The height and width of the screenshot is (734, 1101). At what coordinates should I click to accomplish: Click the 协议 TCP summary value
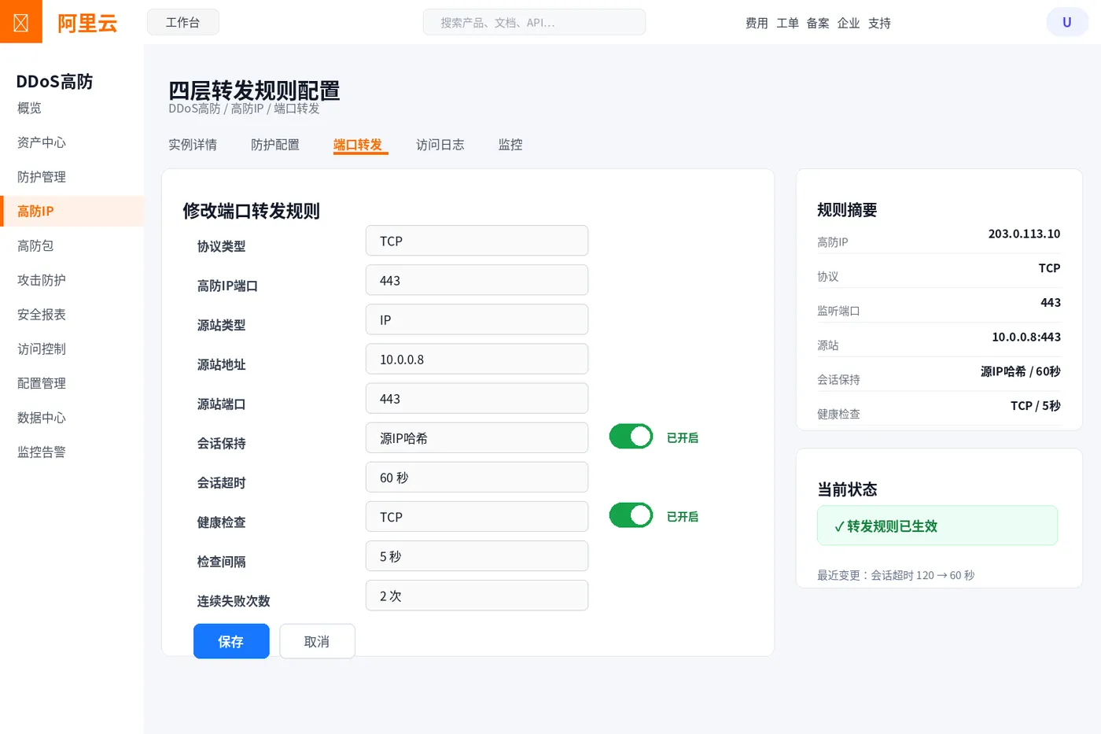1049,268
